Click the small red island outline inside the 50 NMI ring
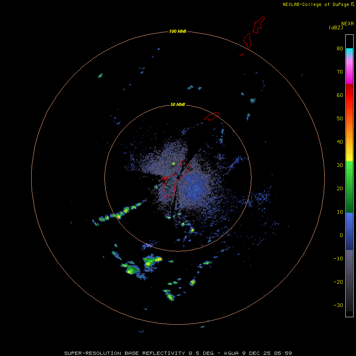 [x=212, y=116]
